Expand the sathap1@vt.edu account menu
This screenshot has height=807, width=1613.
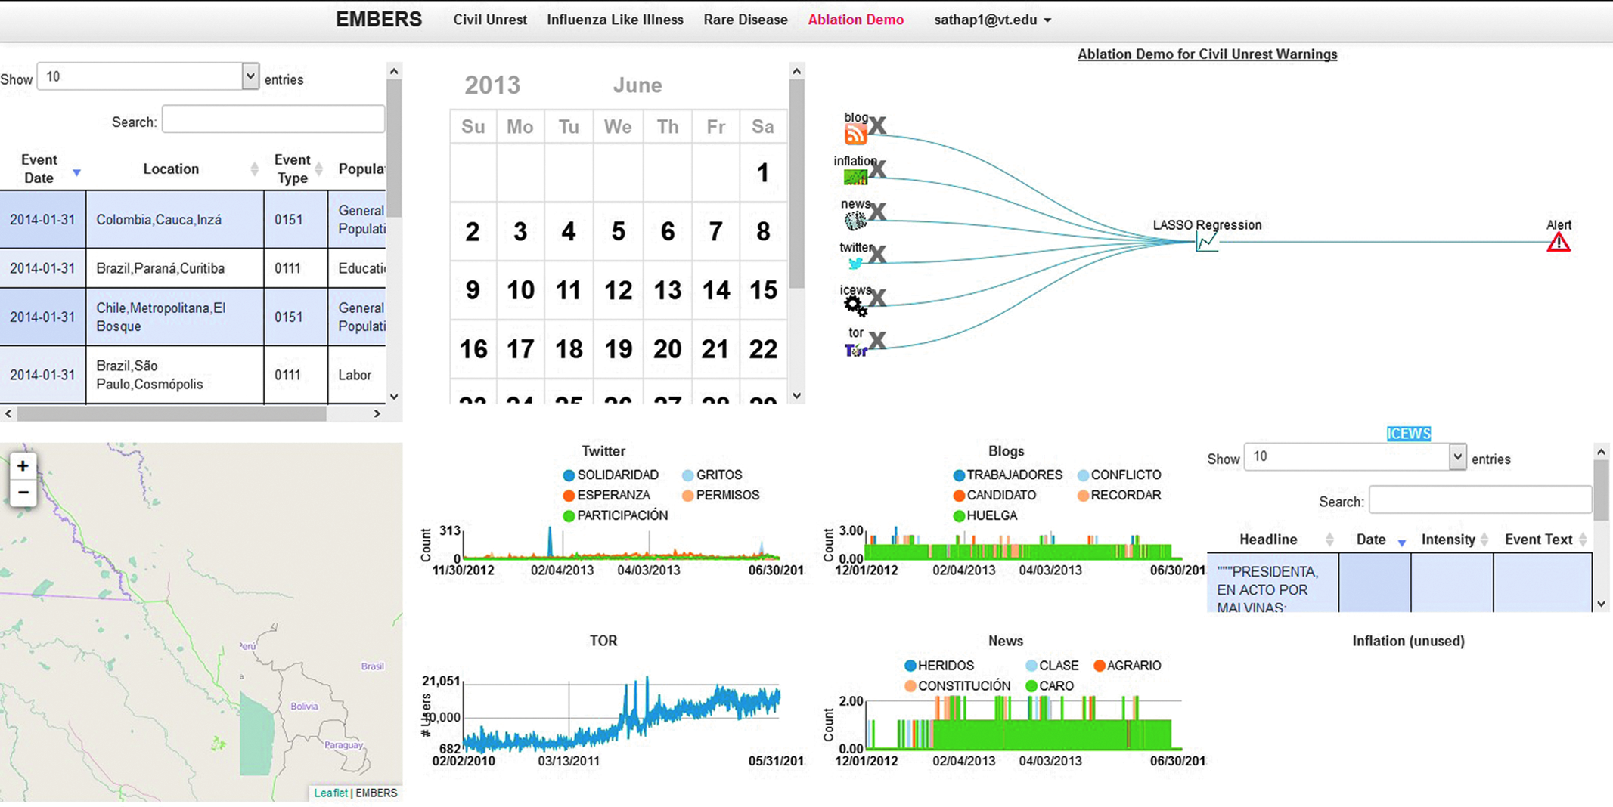click(992, 20)
